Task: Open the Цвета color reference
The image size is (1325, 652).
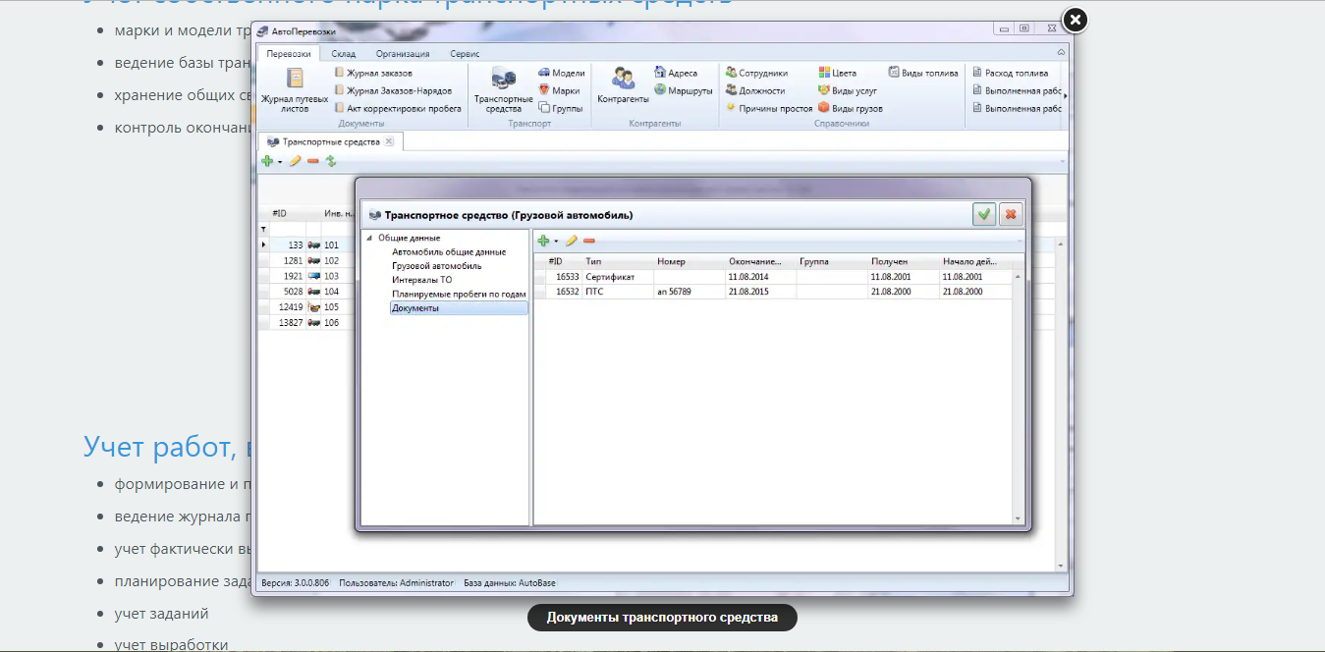Action: (837, 73)
